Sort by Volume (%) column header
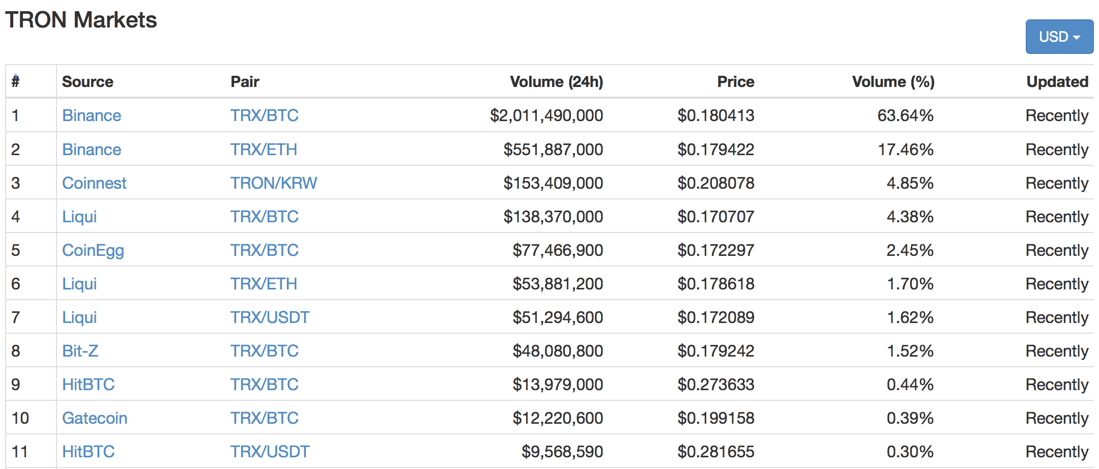This screenshot has height=469, width=1099. pyautogui.click(x=893, y=81)
